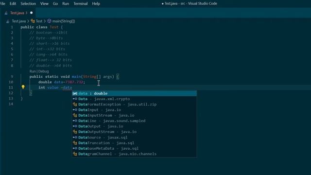311x175 pixels.
Task: Click the Java icon in the breadcrumb
Action: [8, 21]
